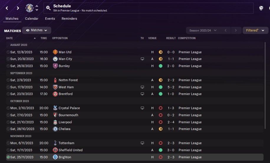The height and width of the screenshot is (163, 270).
Task: Go back using the left arrow
Action: (x=7, y=8)
